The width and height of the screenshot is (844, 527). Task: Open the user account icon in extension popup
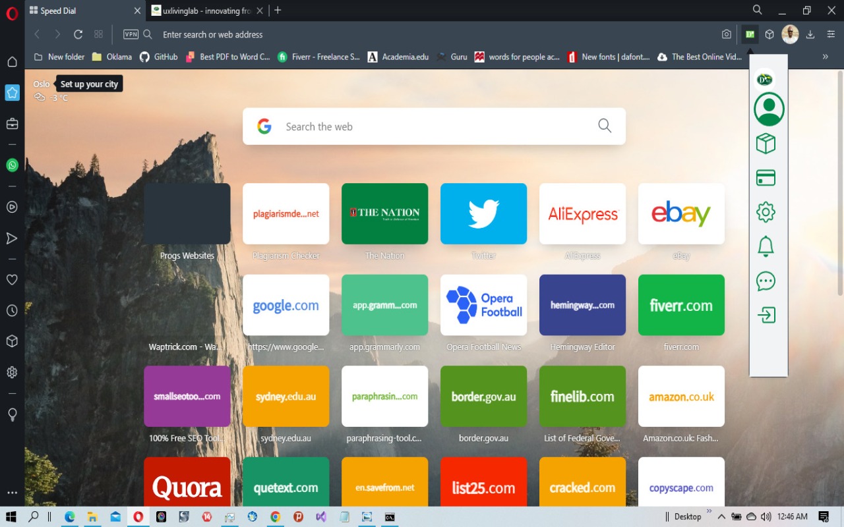[x=769, y=109]
